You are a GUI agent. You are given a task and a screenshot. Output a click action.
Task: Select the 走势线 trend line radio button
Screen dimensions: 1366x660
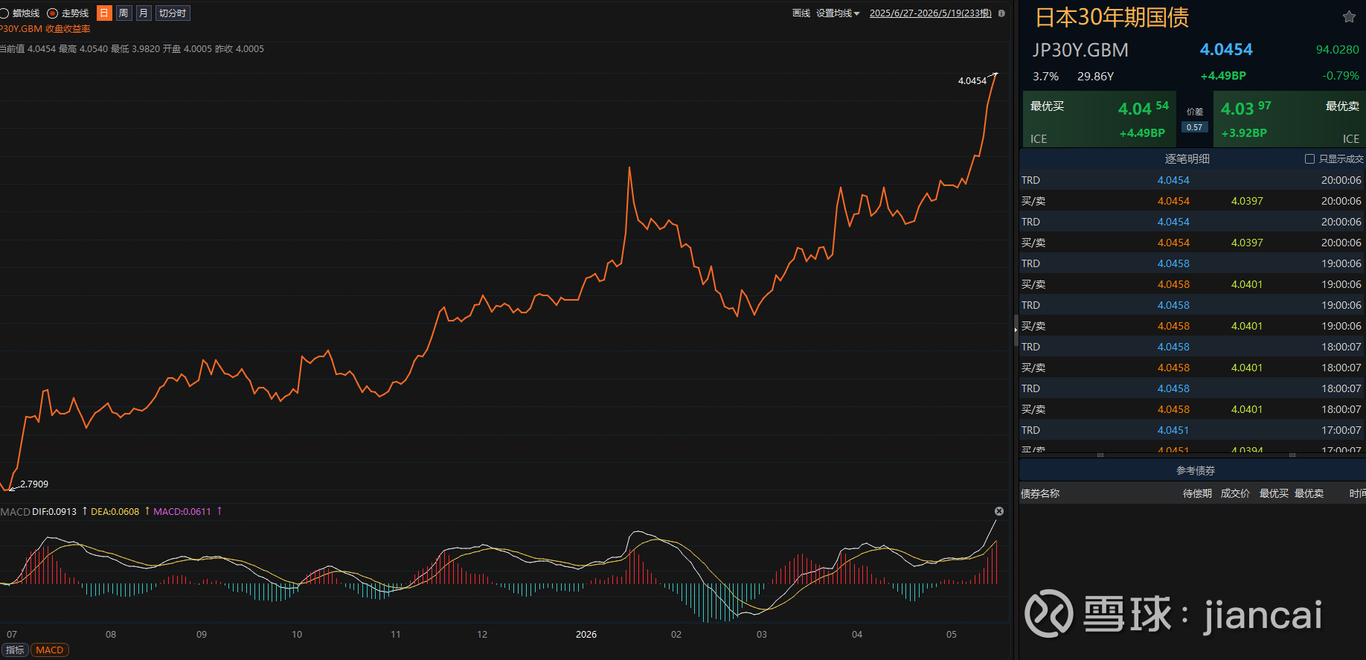(x=52, y=13)
